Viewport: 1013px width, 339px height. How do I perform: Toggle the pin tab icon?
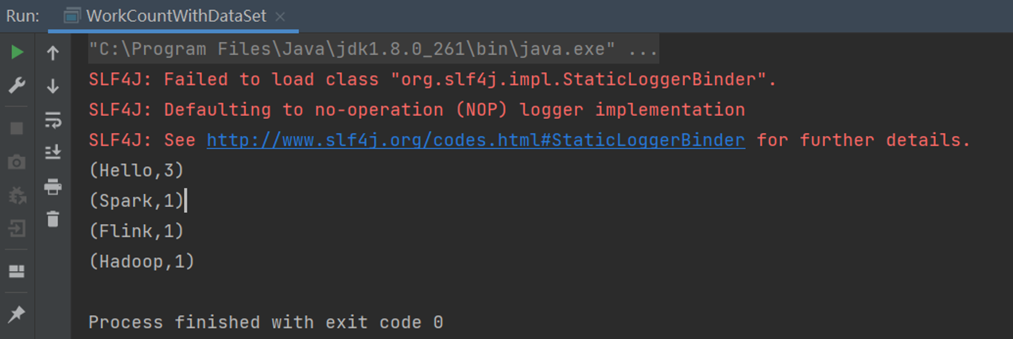tap(17, 314)
